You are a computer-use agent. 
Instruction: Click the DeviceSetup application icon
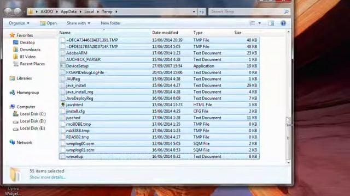(x=63, y=66)
